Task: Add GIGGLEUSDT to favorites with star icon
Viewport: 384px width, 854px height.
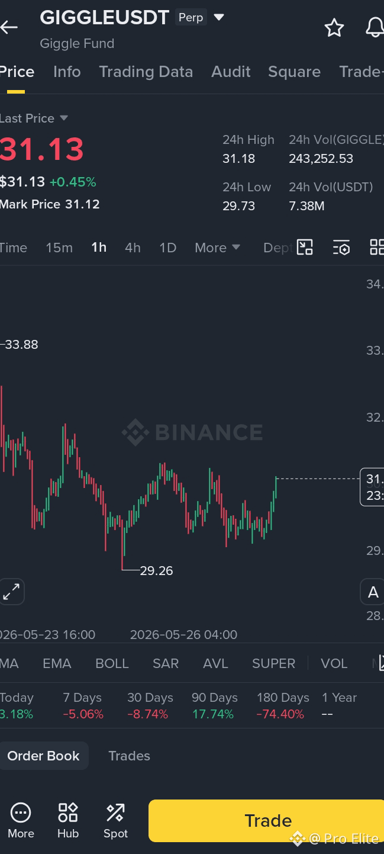Action: 334,28
